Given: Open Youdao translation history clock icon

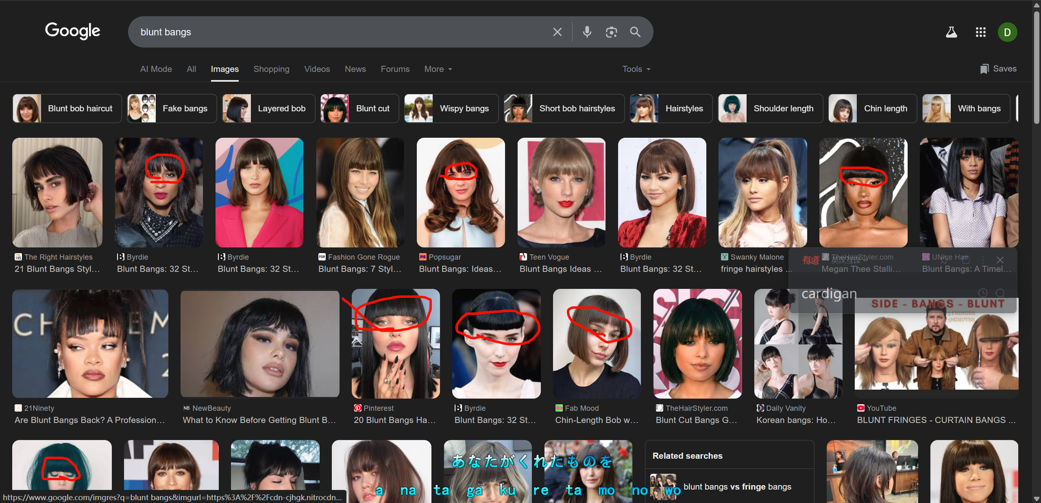Looking at the screenshot, I should [983, 293].
